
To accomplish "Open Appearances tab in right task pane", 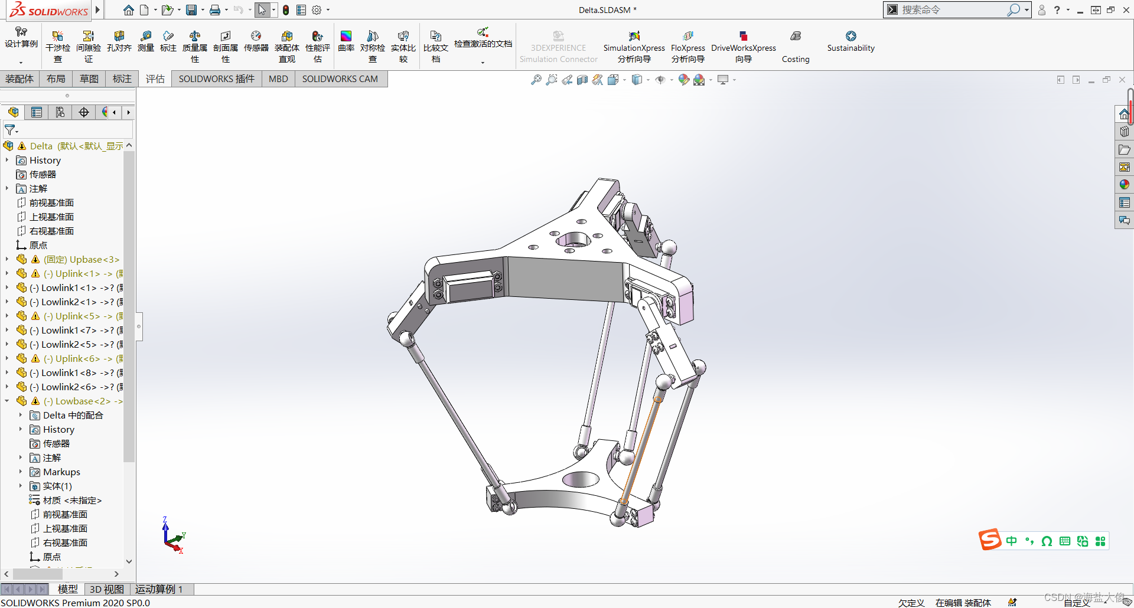I will 1125,185.
